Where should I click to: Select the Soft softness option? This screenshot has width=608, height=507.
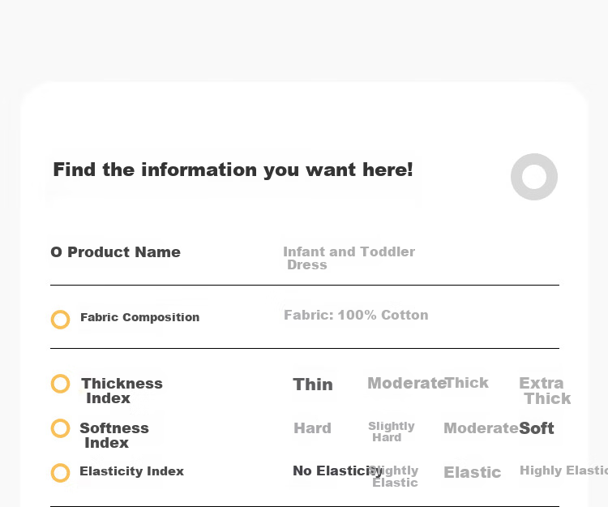tap(537, 428)
